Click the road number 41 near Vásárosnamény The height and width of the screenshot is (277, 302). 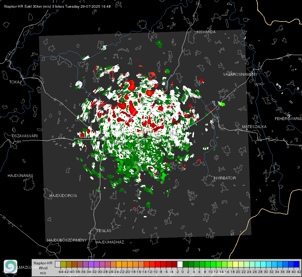235,90
